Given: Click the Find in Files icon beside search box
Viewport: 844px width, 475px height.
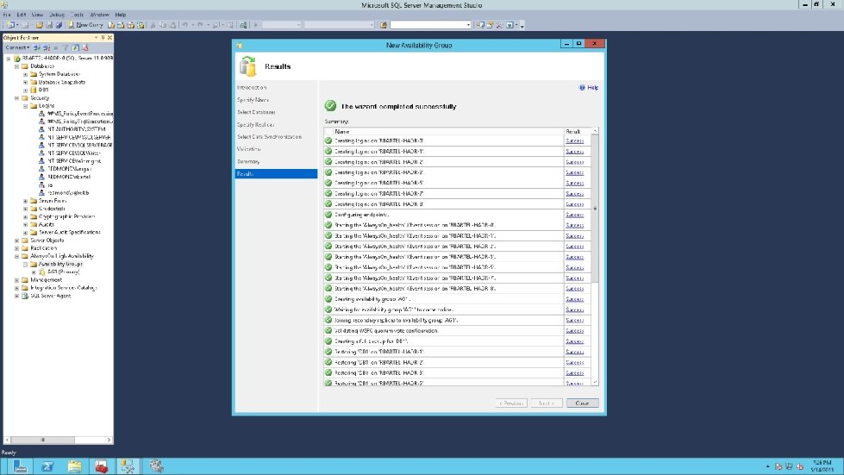Looking at the screenshot, I should click(x=384, y=25).
